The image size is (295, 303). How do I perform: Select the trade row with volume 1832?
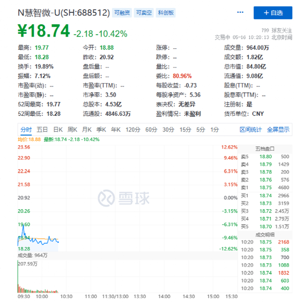[265, 273]
